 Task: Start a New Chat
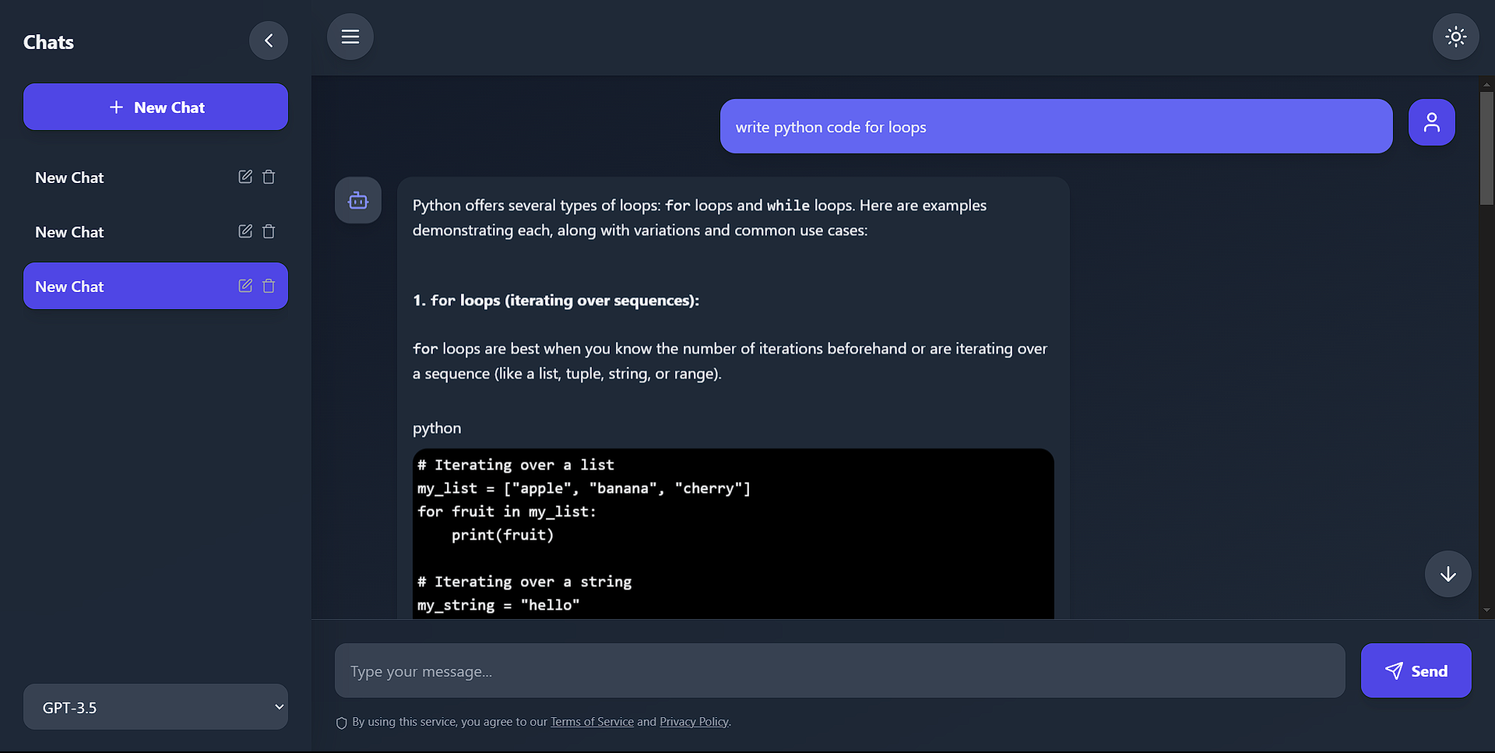155,107
